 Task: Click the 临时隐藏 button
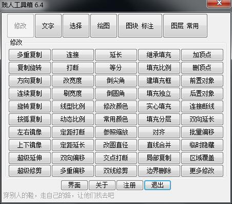tap(202, 145)
